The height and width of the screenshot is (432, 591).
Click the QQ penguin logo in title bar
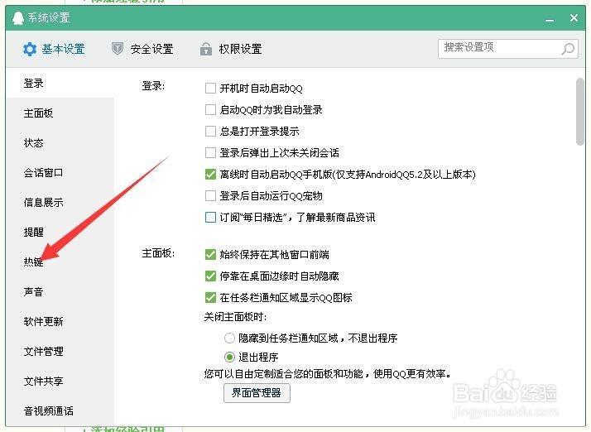(18, 17)
